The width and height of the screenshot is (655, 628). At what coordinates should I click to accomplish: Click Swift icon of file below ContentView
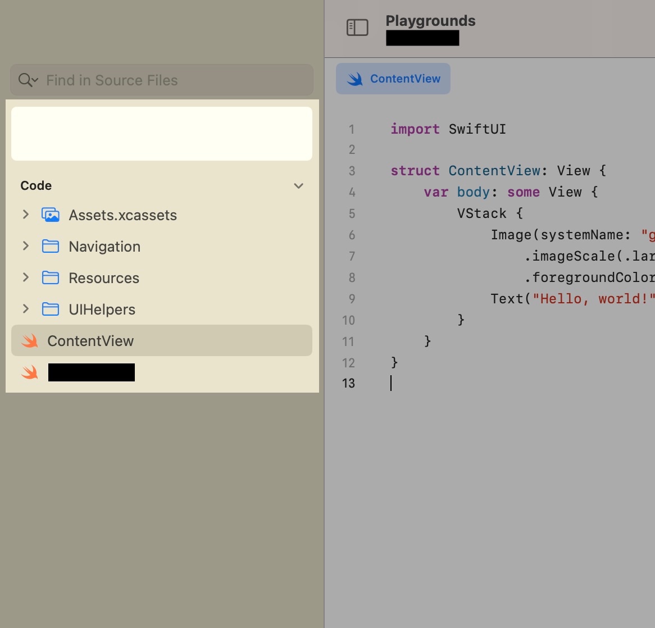pos(30,372)
